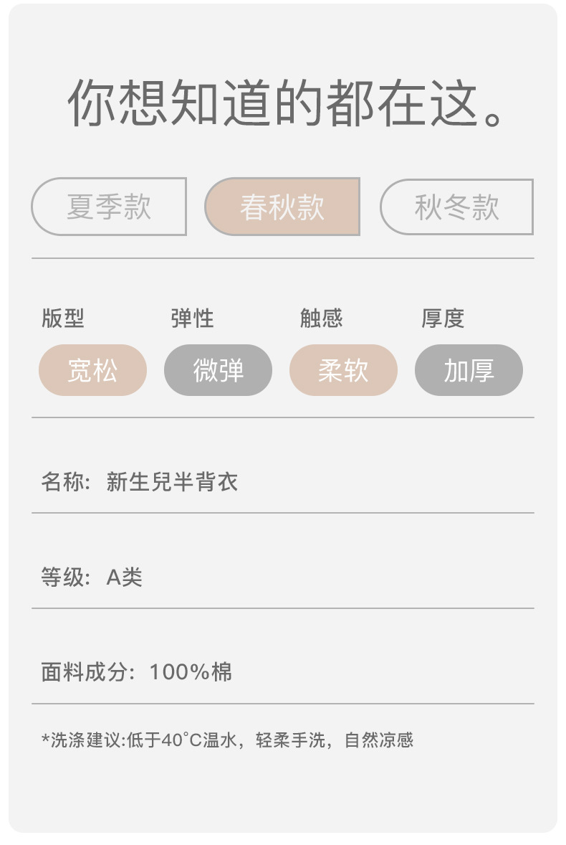The image size is (566, 845).
Task: Click the 弹性 label
Action: [192, 318]
